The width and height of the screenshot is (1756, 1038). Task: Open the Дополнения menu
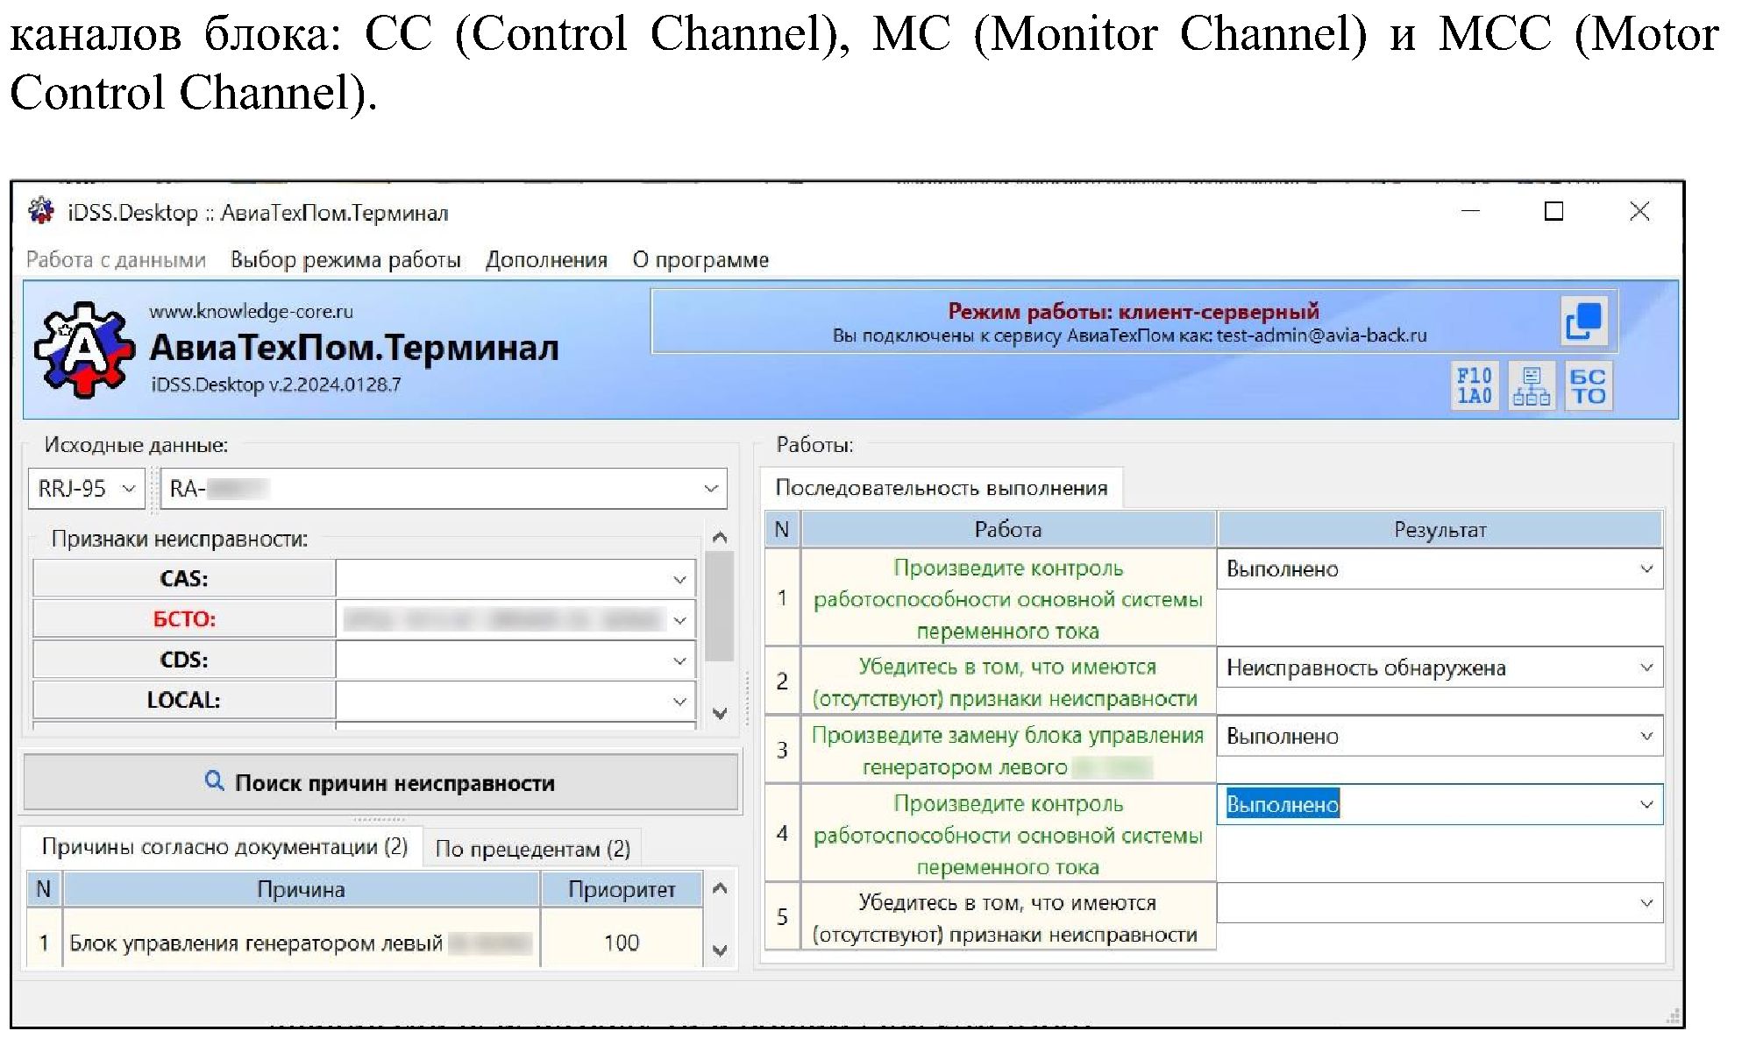(546, 260)
